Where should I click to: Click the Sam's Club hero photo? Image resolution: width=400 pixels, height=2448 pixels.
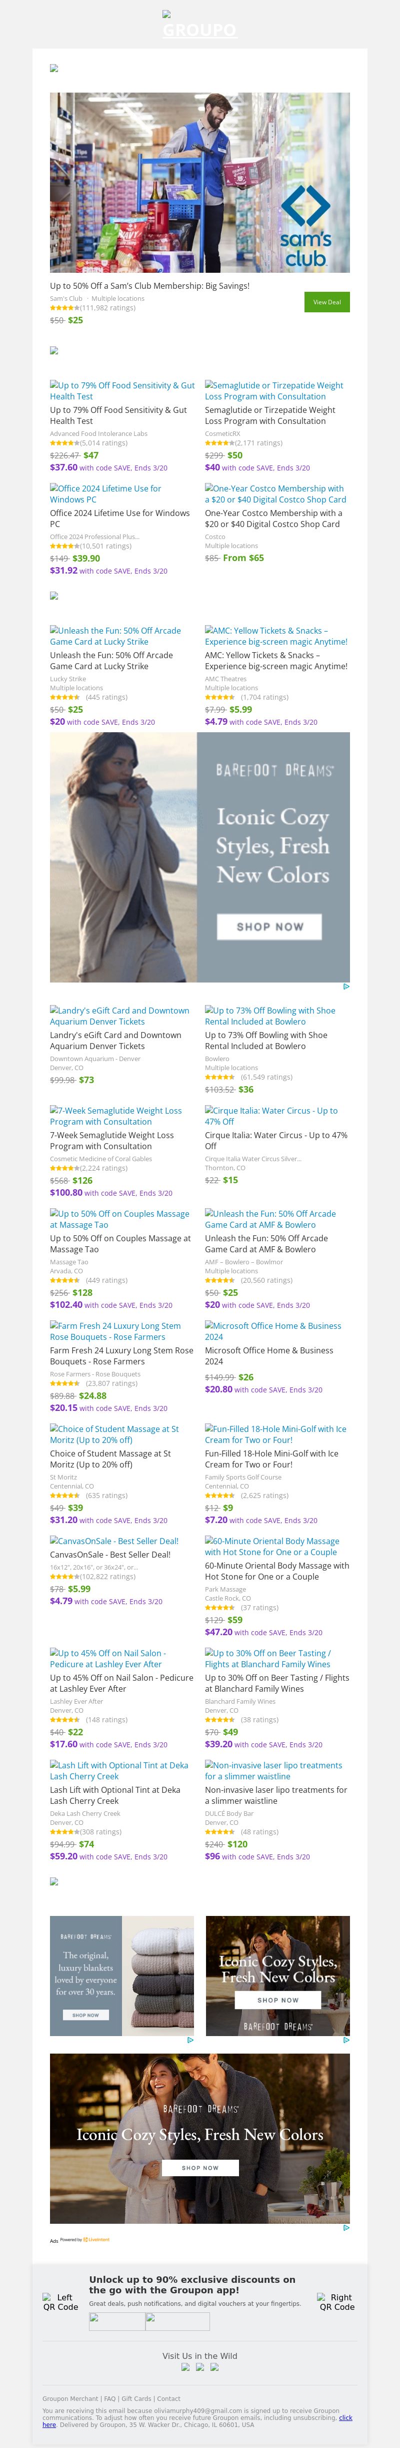coord(199,183)
